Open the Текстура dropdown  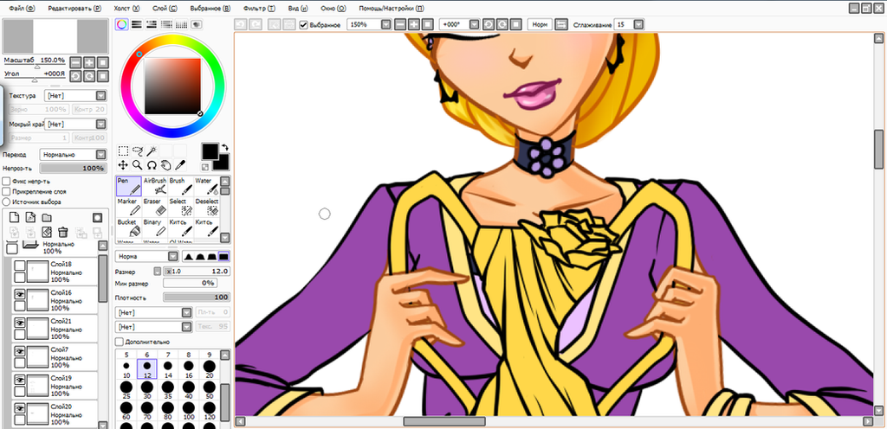(76, 96)
